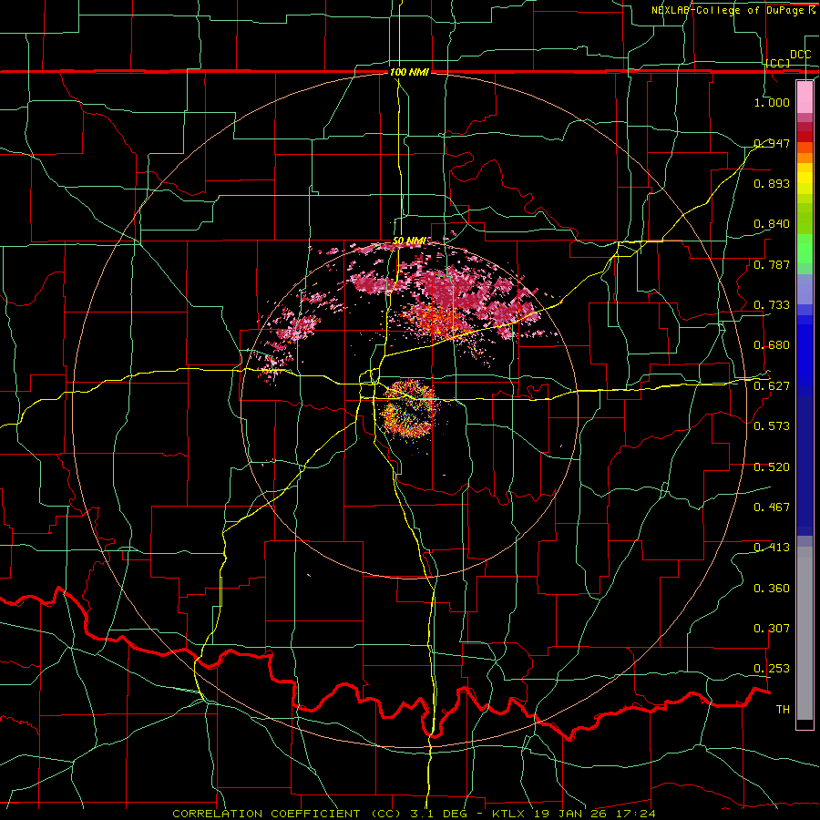Image resolution: width=820 pixels, height=820 pixels.
Task: Pick the light pink color at scale top
Action: click(805, 97)
